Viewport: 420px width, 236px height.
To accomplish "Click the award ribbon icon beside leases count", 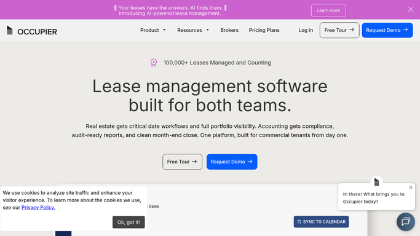I will click(x=154, y=63).
